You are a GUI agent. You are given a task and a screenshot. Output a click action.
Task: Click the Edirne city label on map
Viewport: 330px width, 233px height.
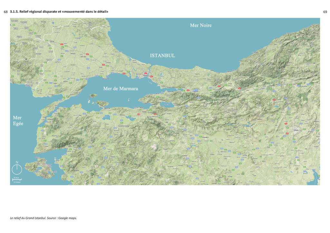52,42
